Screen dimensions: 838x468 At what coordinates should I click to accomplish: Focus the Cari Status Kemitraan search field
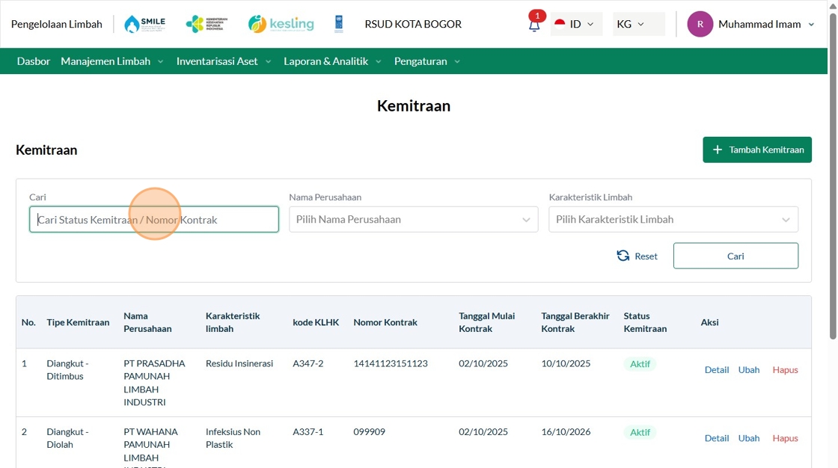point(154,220)
